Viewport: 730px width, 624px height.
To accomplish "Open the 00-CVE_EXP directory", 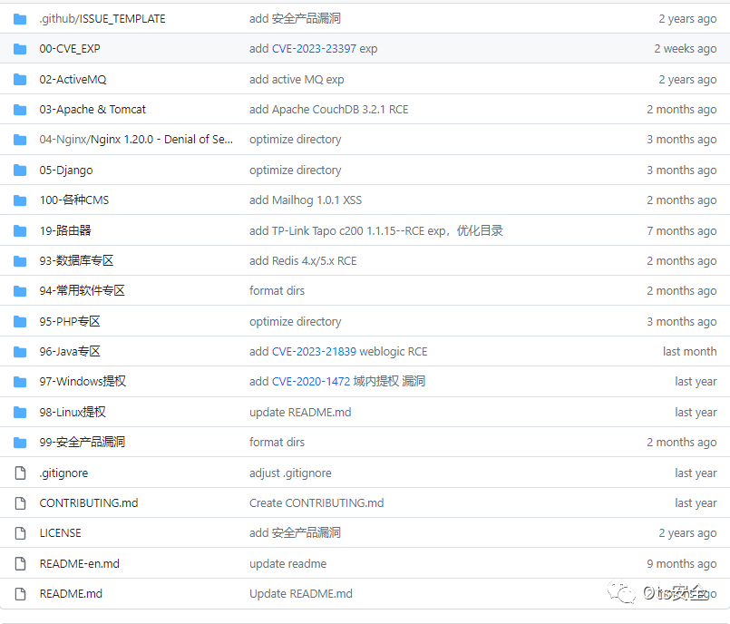I will (70, 48).
